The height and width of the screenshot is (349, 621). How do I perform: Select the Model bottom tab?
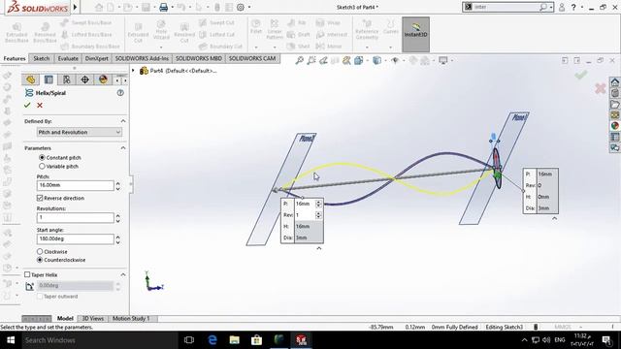[65, 319]
